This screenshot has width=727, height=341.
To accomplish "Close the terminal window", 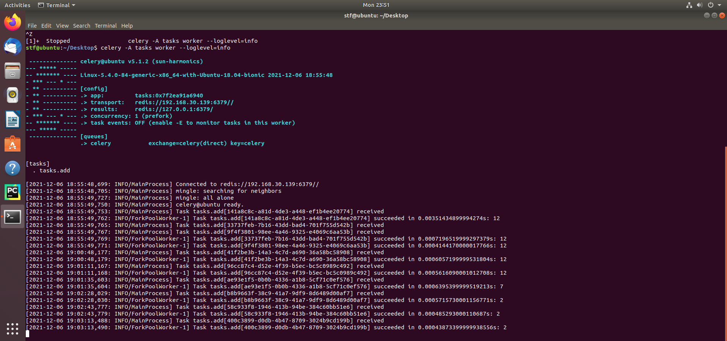I will click(722, 16).
